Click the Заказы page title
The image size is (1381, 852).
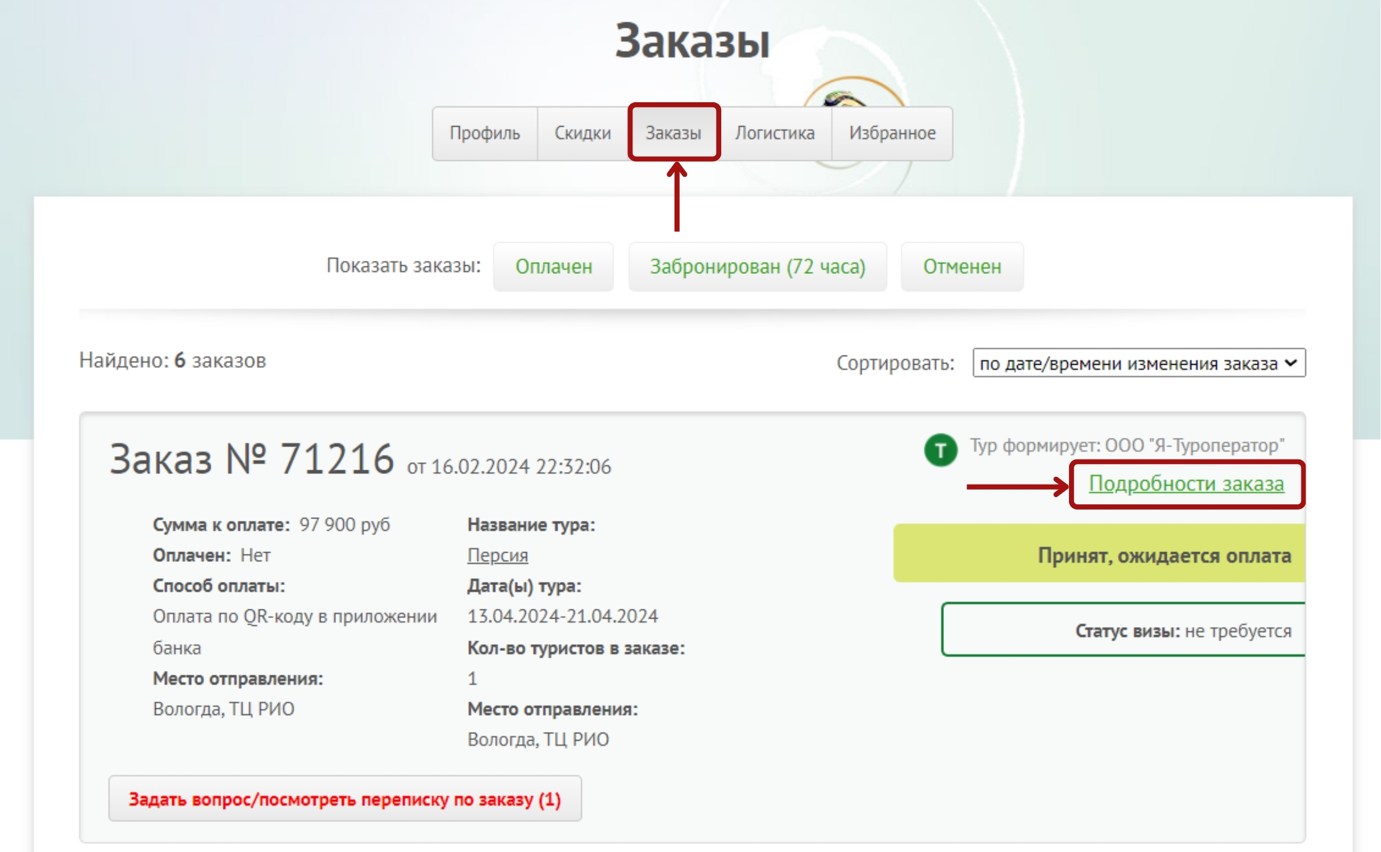tap(692, 41)
